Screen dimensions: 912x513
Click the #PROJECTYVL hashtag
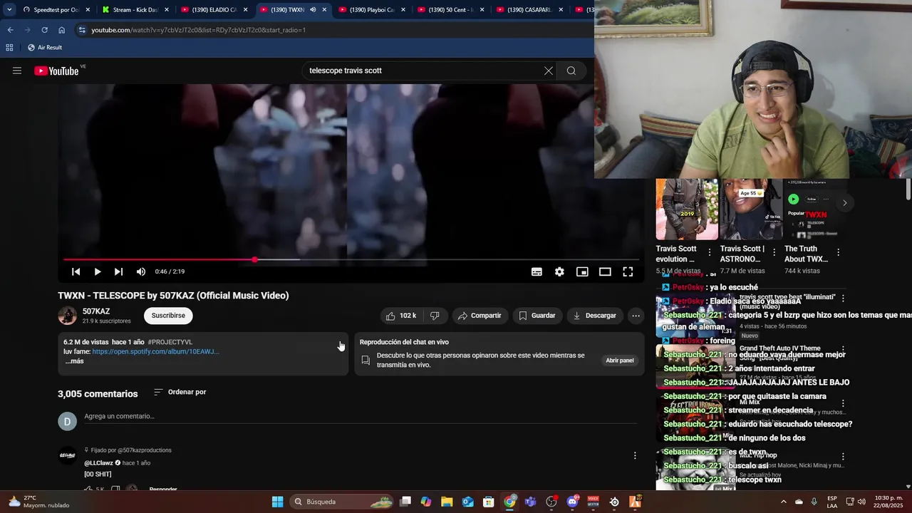(170, 342)
